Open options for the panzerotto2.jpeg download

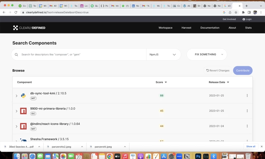(82, 147)
